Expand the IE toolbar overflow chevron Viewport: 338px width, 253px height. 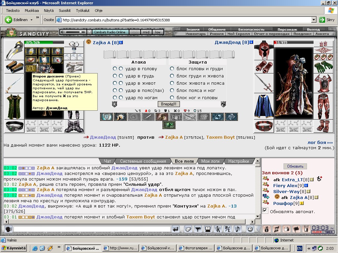pyautogui.click(x=38, y=17)
